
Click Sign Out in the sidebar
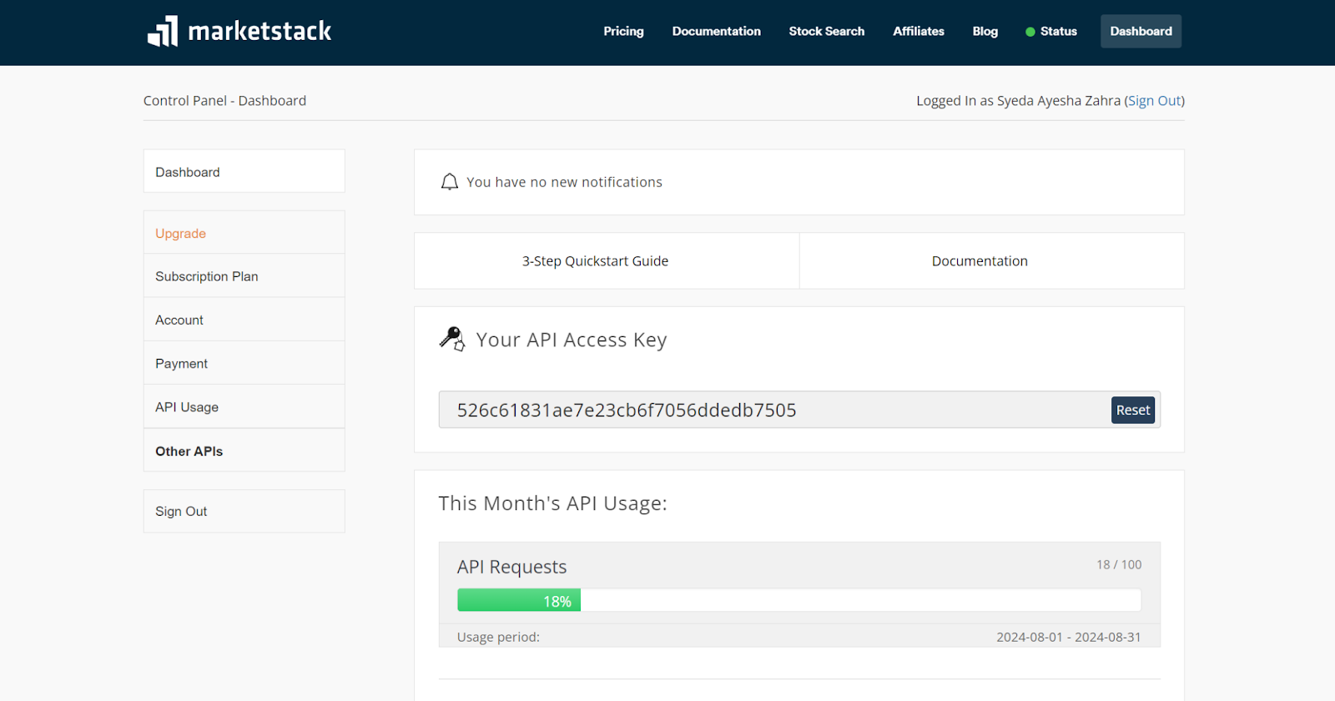click(x=244, y=511)
